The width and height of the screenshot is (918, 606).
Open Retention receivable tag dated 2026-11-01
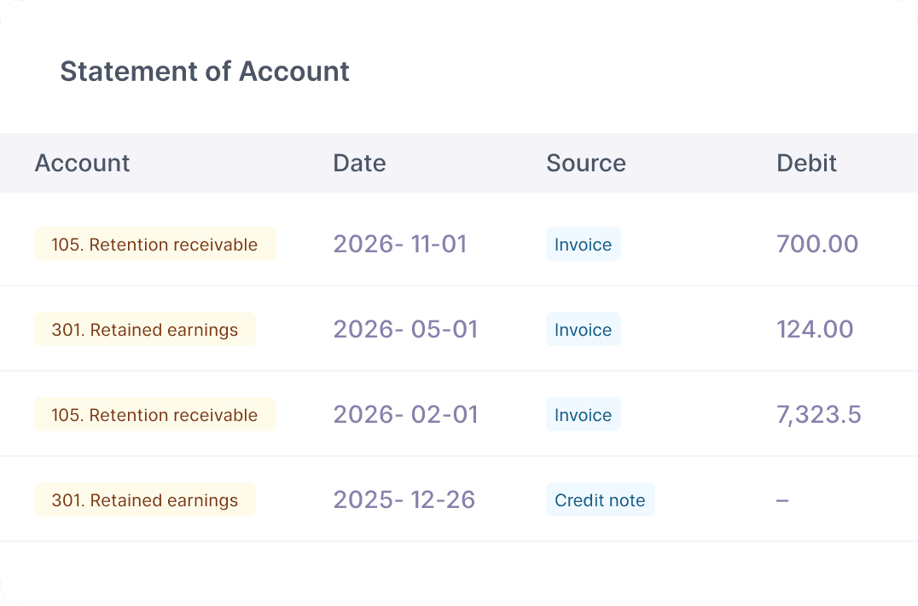pyautogui.click(x=154, y=245)
